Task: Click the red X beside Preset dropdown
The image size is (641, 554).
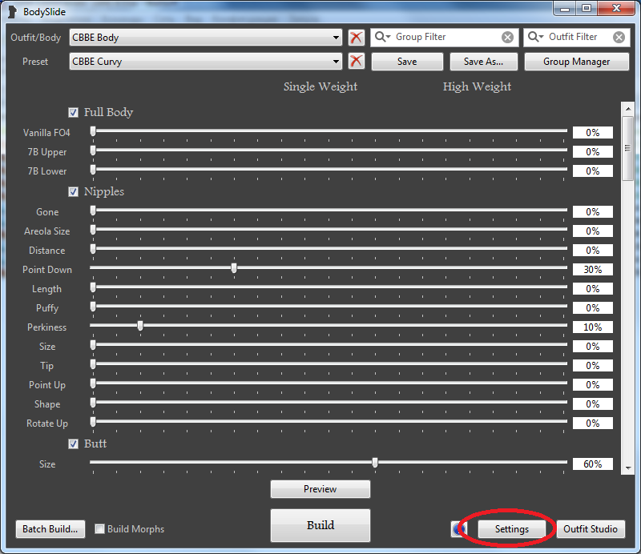Action: [357, 62]
